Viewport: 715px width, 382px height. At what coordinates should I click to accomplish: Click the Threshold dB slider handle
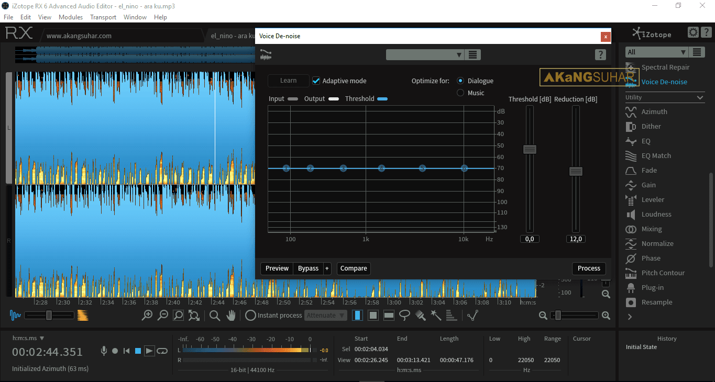[530, 149]
